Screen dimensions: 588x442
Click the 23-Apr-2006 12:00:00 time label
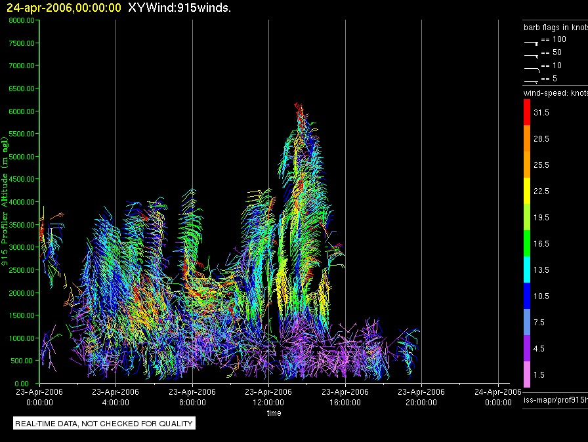point(268,397)
